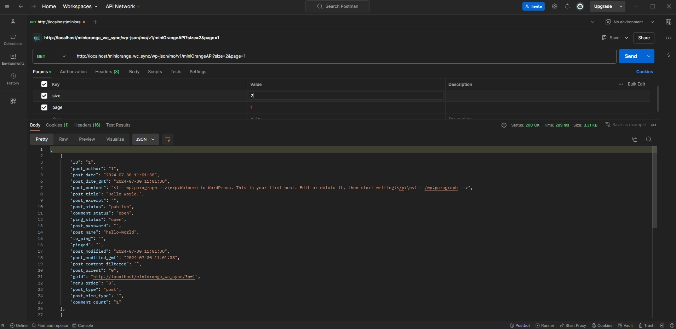
Task: Open the network globe icon near Status
Action: (504, 125)
